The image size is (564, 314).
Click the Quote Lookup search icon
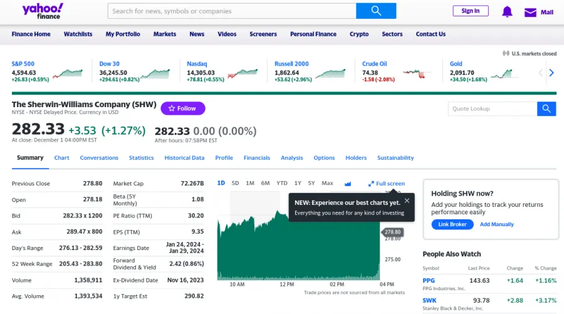546,108
